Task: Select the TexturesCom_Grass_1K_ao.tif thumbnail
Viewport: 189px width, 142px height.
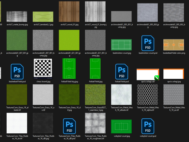Action: pos(43,95)
